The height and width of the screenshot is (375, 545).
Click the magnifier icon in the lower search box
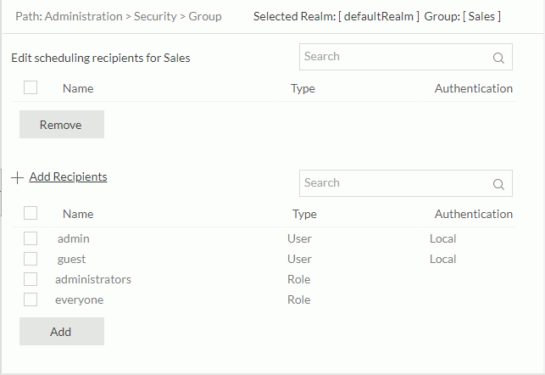(498, 184)
